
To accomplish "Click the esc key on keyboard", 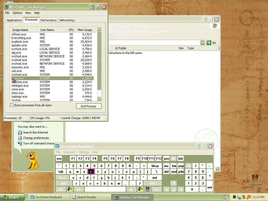I will pyautogui.click(x=59, y=159).
